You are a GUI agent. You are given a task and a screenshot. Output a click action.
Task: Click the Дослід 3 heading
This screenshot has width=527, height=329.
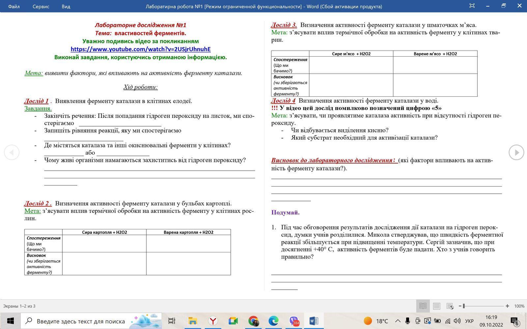[284, 25]
